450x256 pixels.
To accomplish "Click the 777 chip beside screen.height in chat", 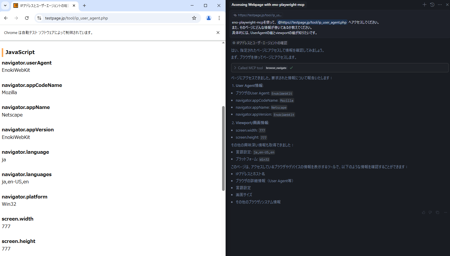I will [263, 138].
